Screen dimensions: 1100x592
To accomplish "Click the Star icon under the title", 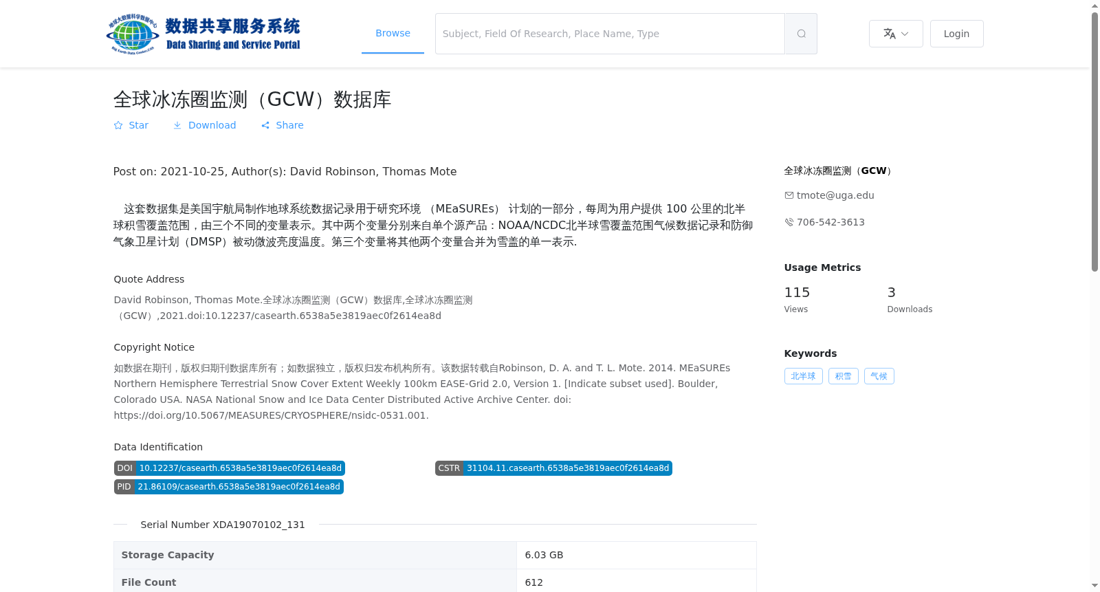I will 118,125.
